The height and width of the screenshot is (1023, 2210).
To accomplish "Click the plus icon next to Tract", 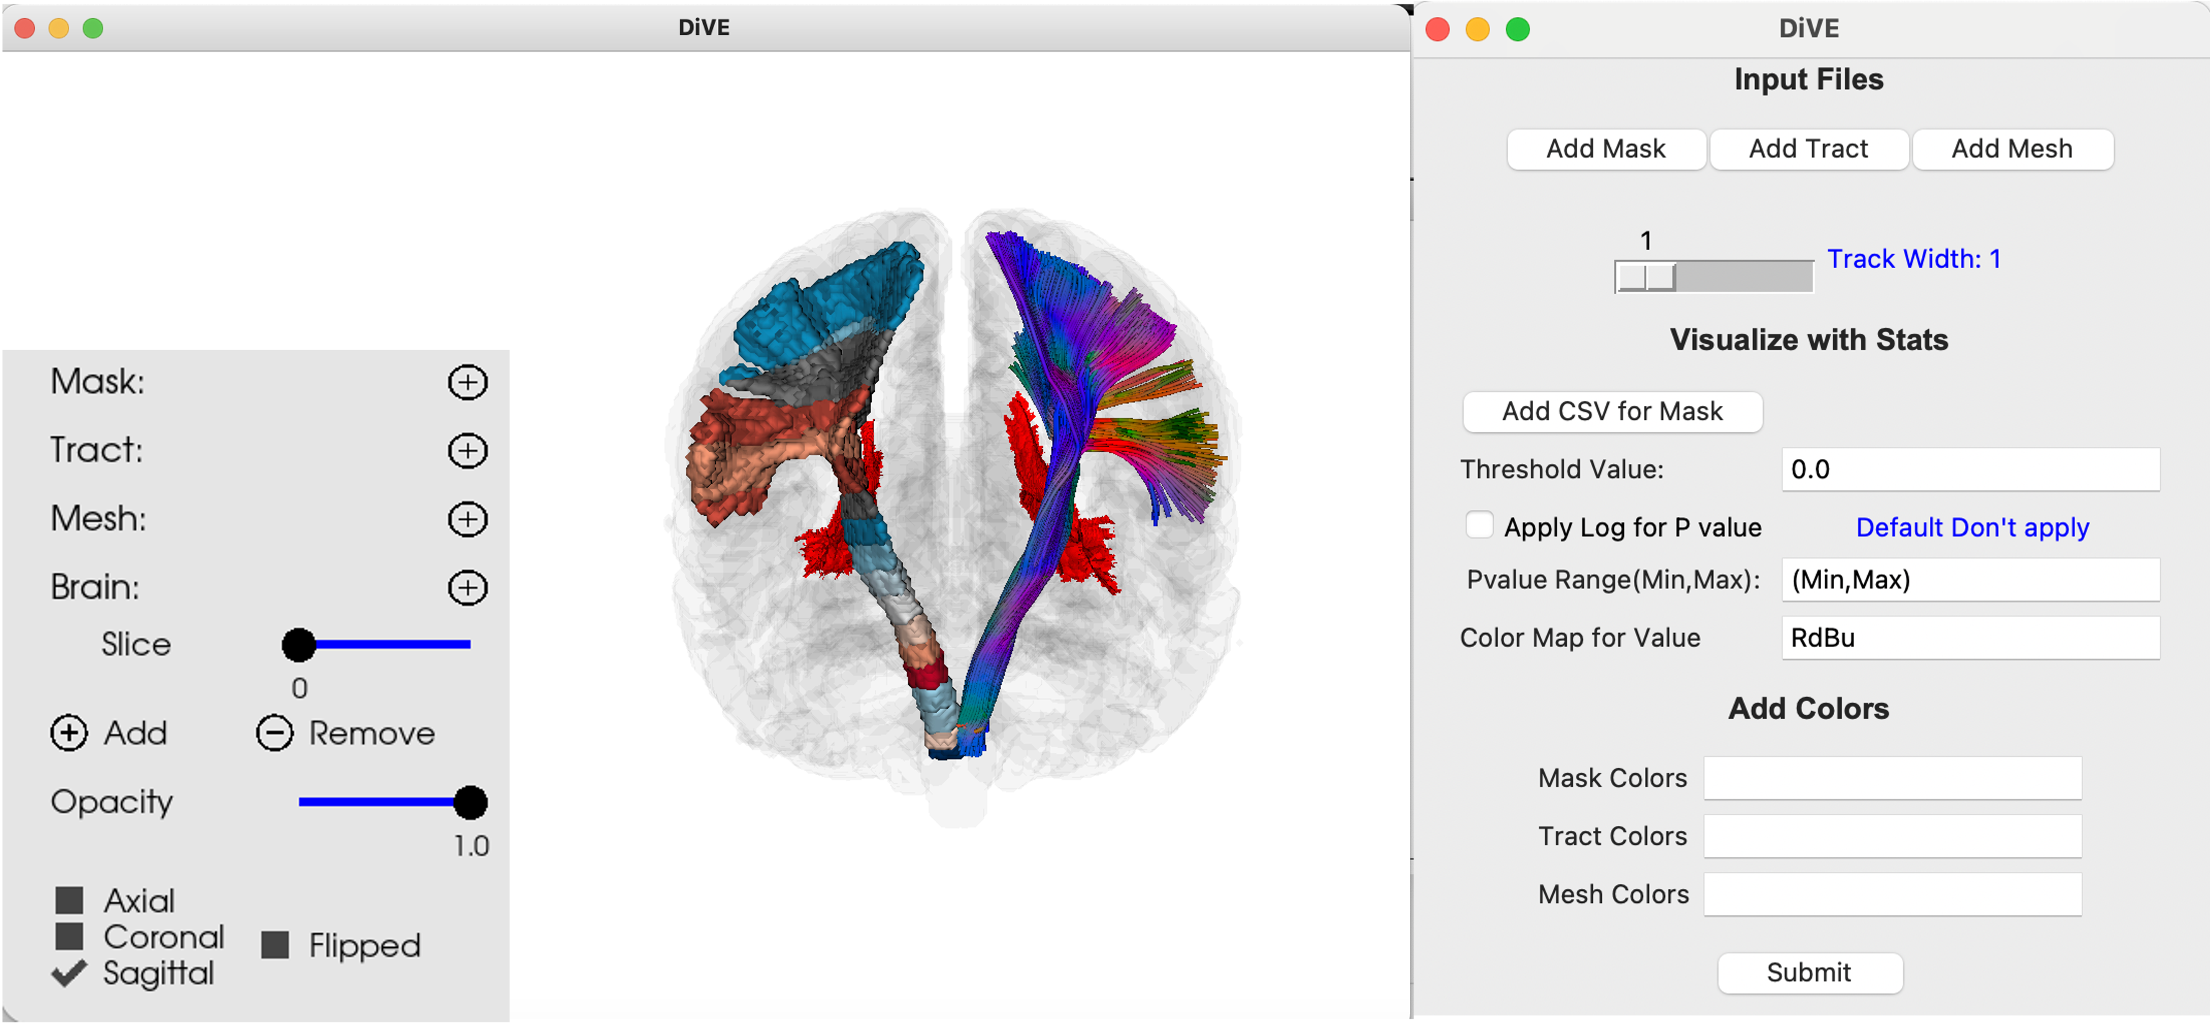I will tap(467, 451).
